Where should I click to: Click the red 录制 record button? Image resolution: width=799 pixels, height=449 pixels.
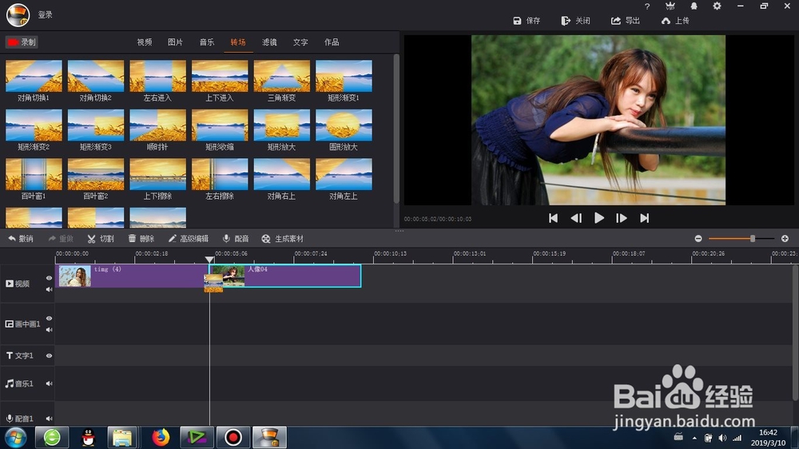click(22, 42)
